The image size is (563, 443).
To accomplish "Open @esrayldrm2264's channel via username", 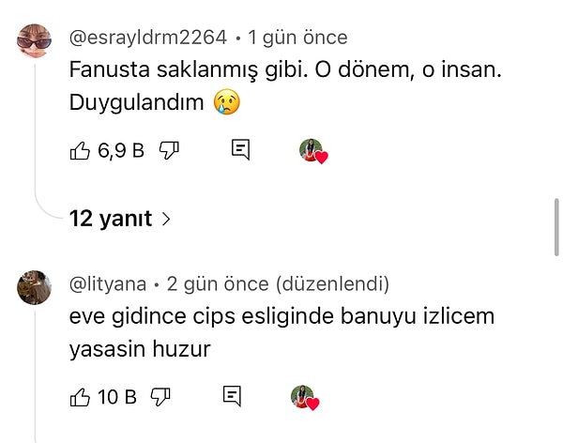I will (x=148, y=38).
